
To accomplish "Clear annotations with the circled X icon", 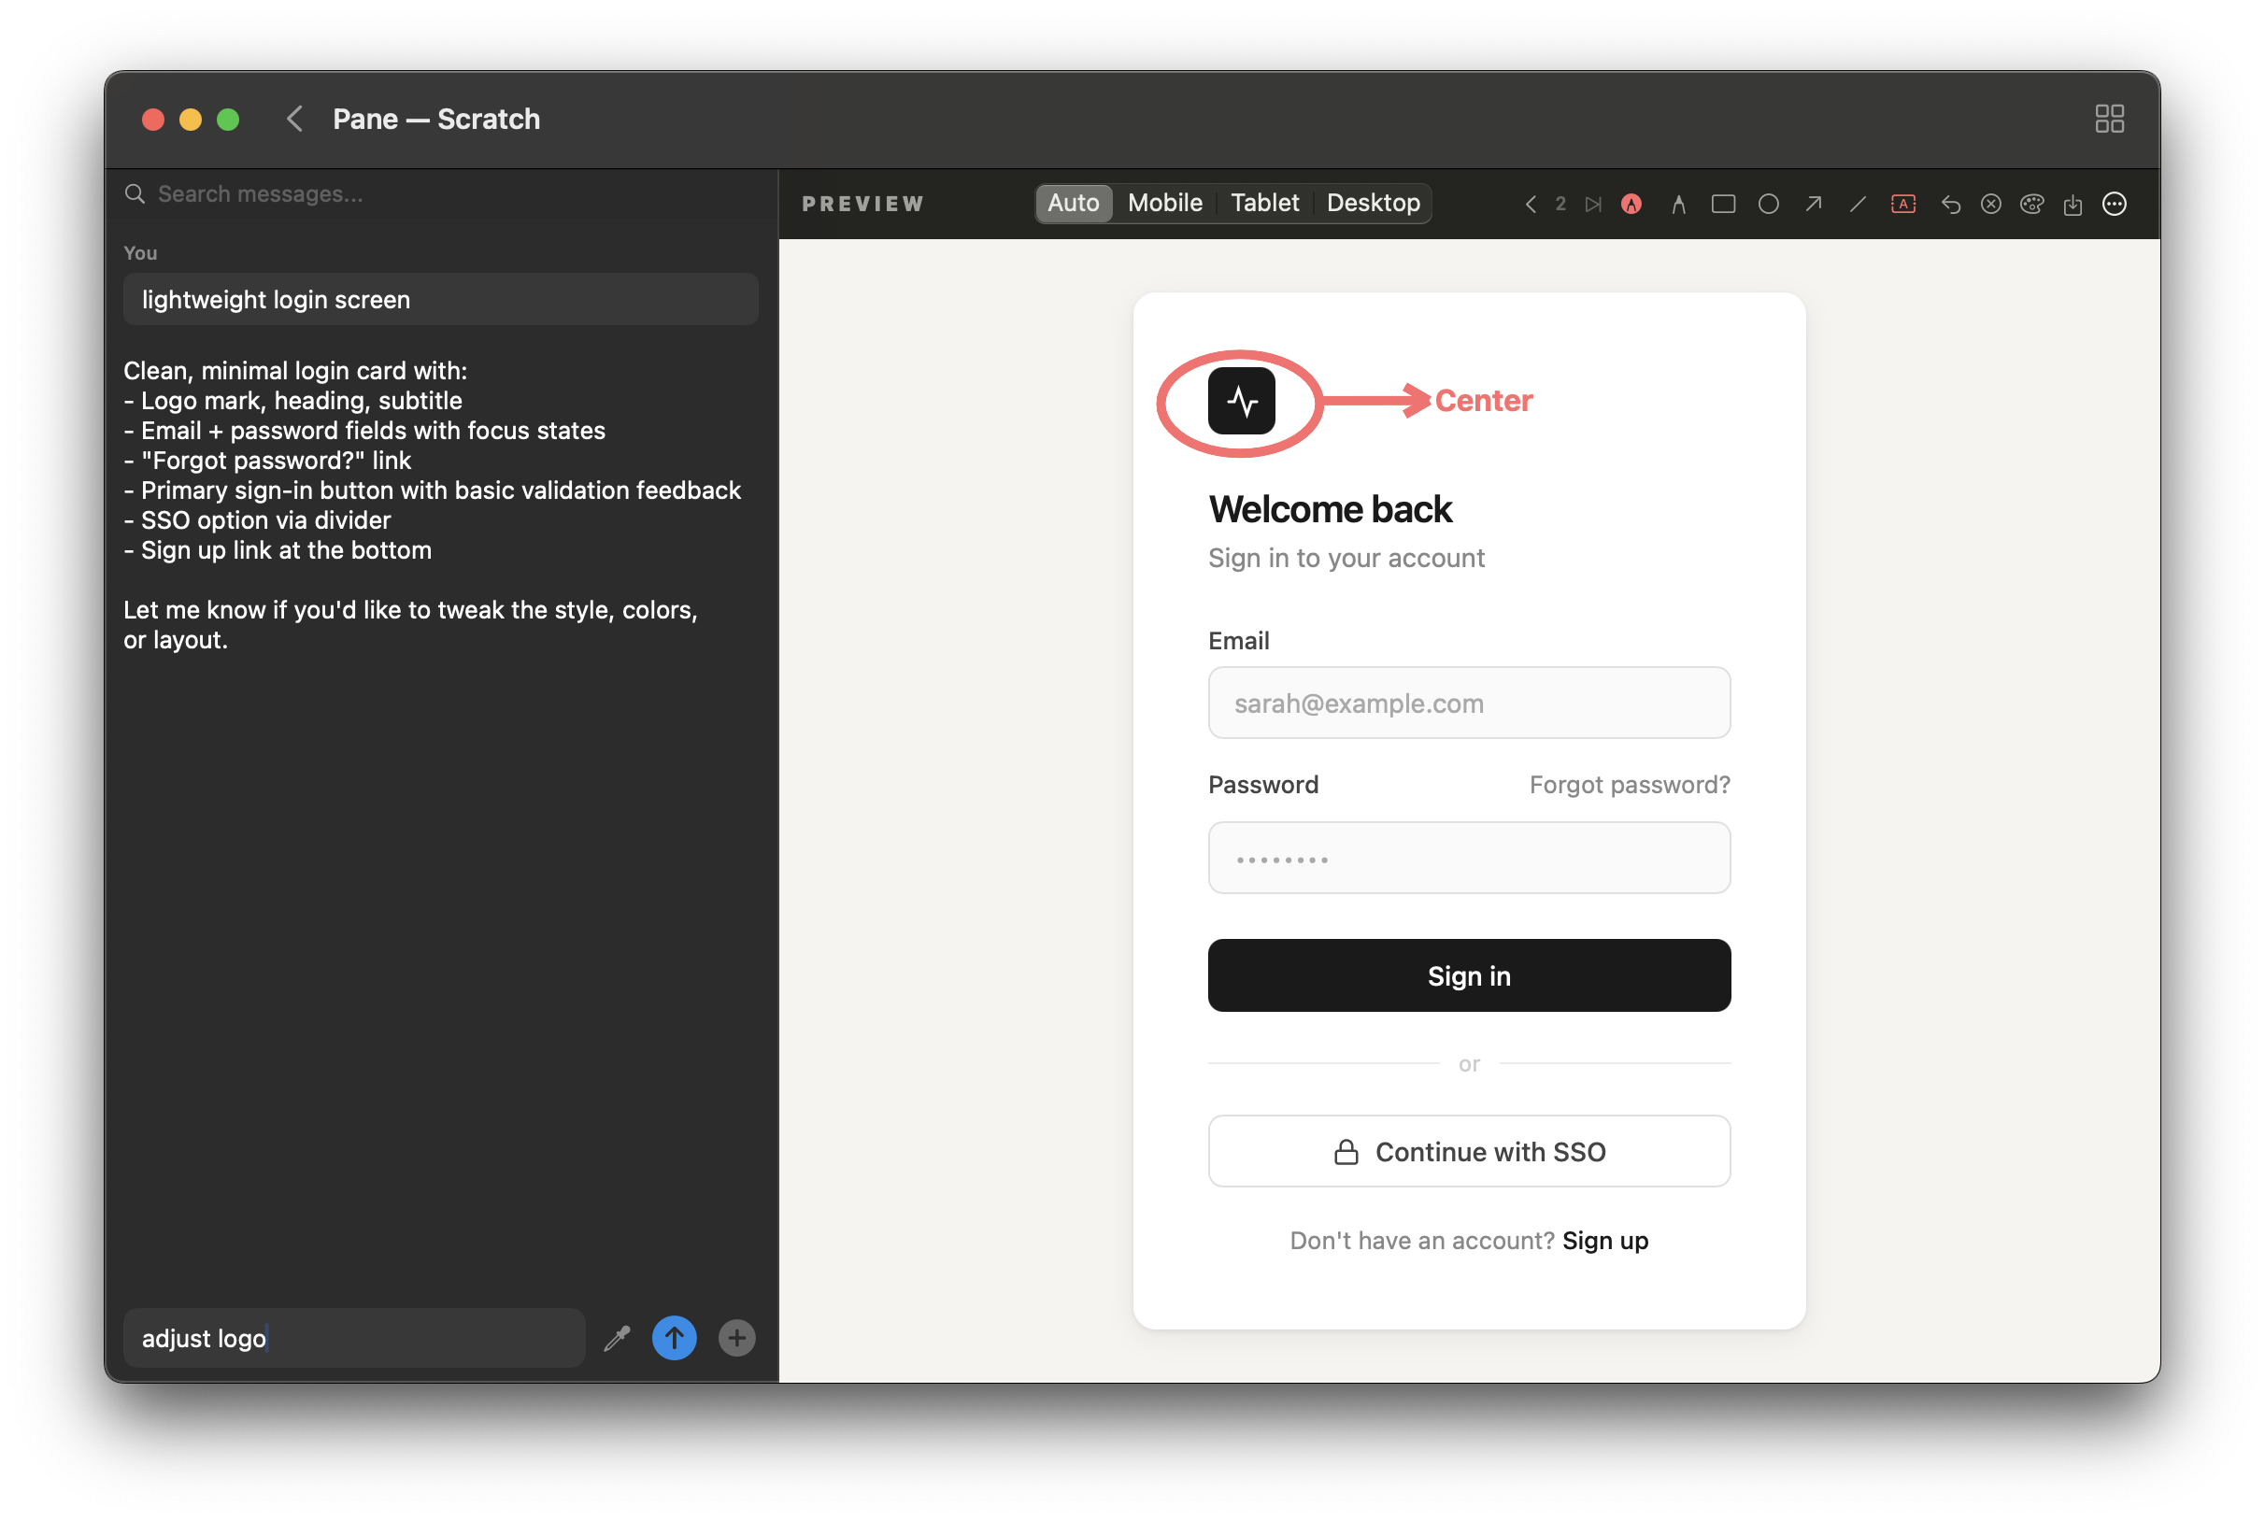I will pyautogui.click(x=1990, y=204).
